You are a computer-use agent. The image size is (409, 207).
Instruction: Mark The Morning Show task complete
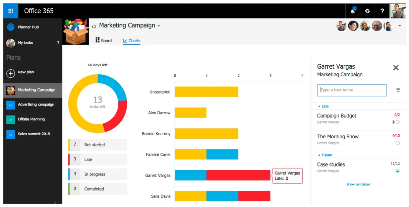coord(398,143)
